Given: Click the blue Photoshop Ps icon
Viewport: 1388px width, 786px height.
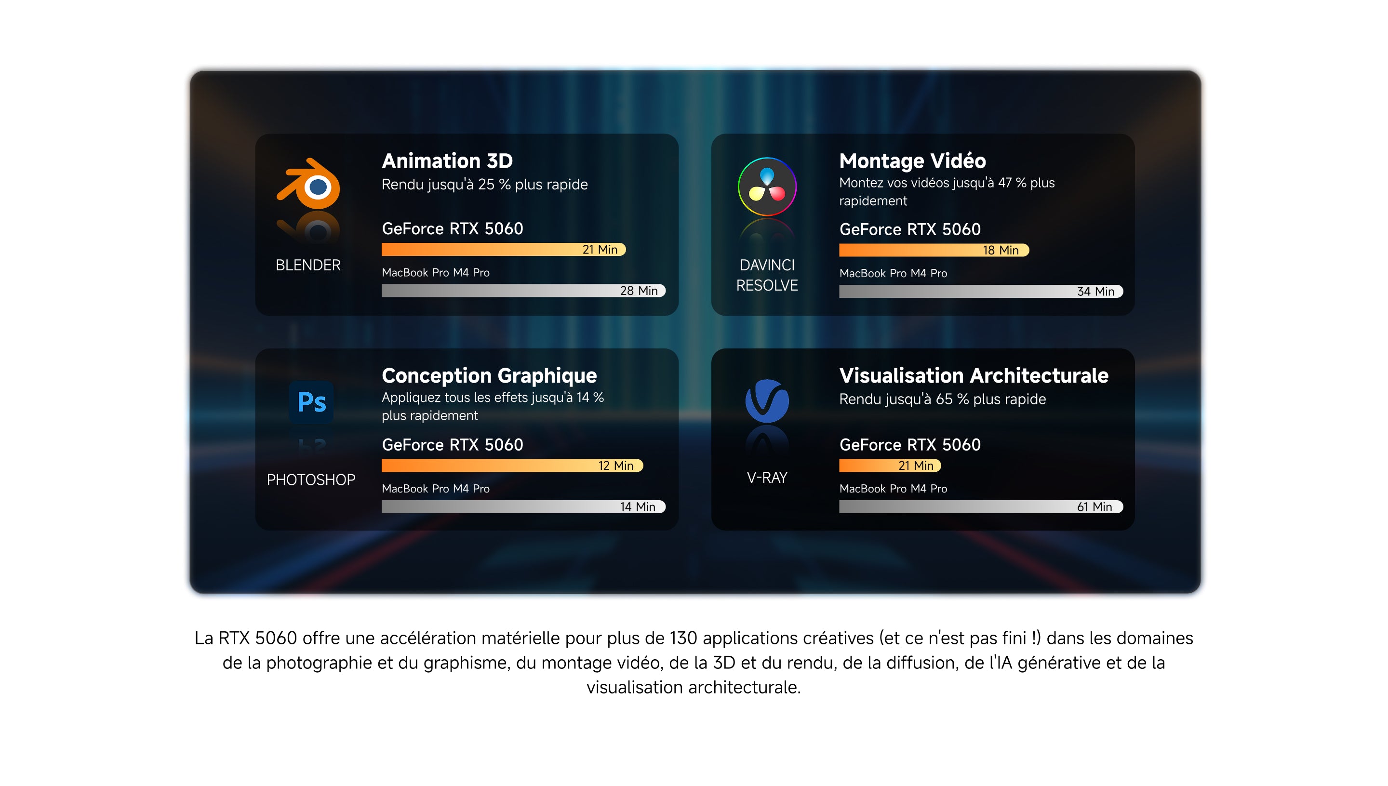Looking at the screenshot, I should click(311, 401).
